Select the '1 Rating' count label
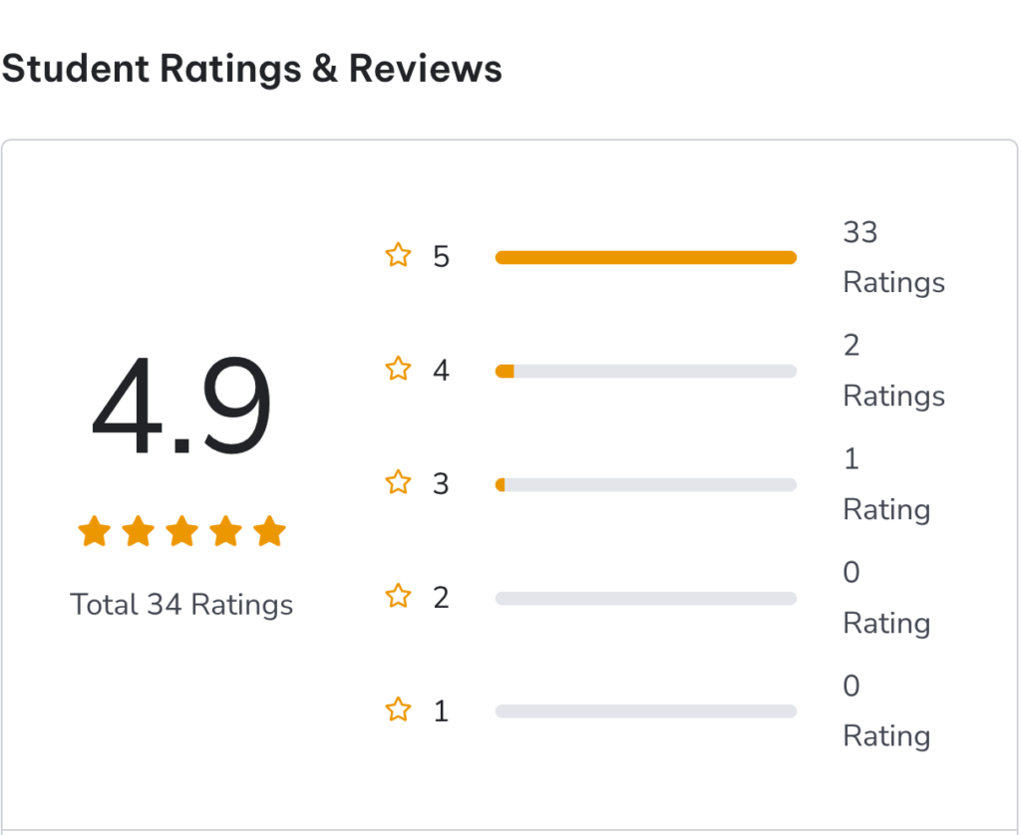Image resolution: width=1021 pixels, height=835 pixels. click(886, 485)
